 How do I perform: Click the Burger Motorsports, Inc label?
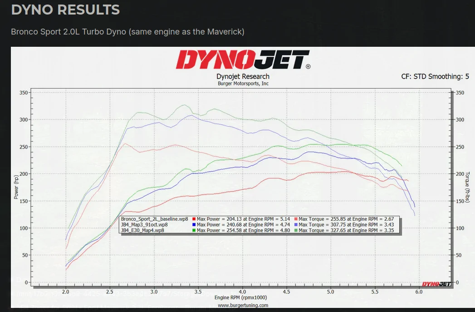click(x=243, y=84)
